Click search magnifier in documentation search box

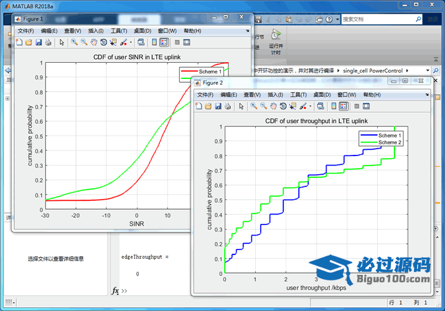(418, 19)
